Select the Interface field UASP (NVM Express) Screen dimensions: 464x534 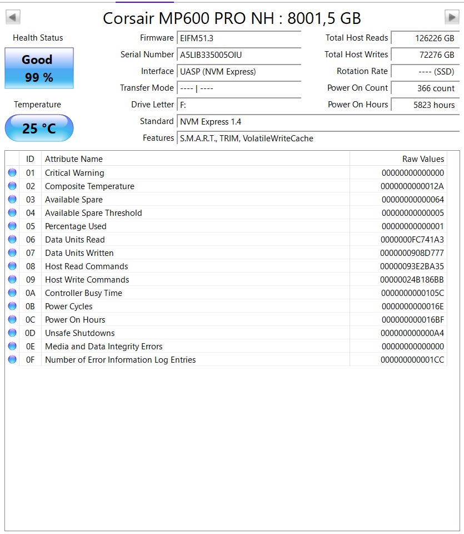click(x=239, y=72)
